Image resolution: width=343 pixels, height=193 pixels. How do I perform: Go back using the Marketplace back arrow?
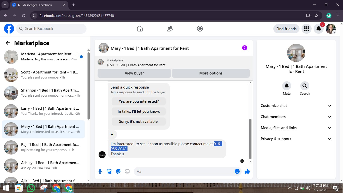click(8, 43)
